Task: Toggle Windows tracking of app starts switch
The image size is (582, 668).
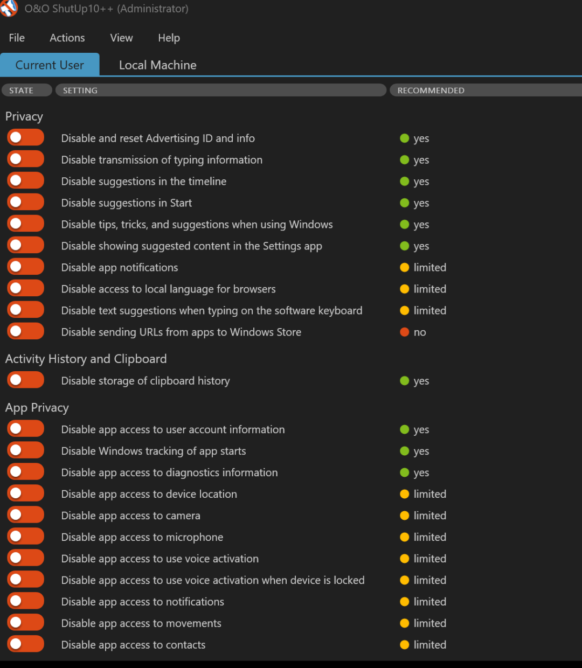Action: tap(25, 450)
